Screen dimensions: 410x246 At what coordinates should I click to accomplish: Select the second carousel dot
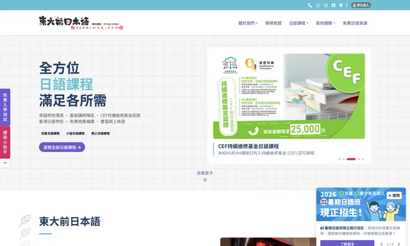[343, 159]
